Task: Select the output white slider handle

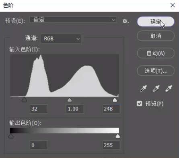Action: pos(118,136)
